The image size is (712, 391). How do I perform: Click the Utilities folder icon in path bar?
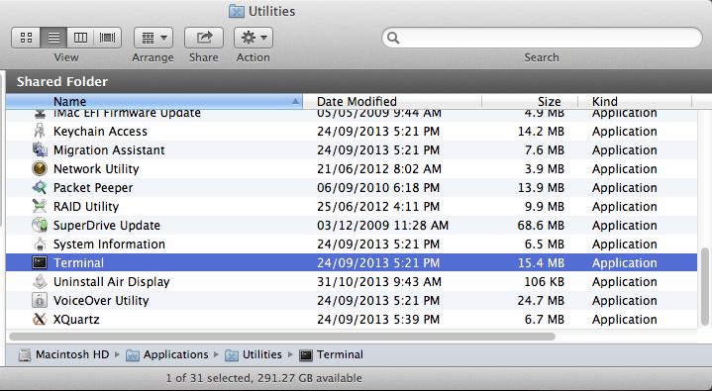tap(232, 355)
